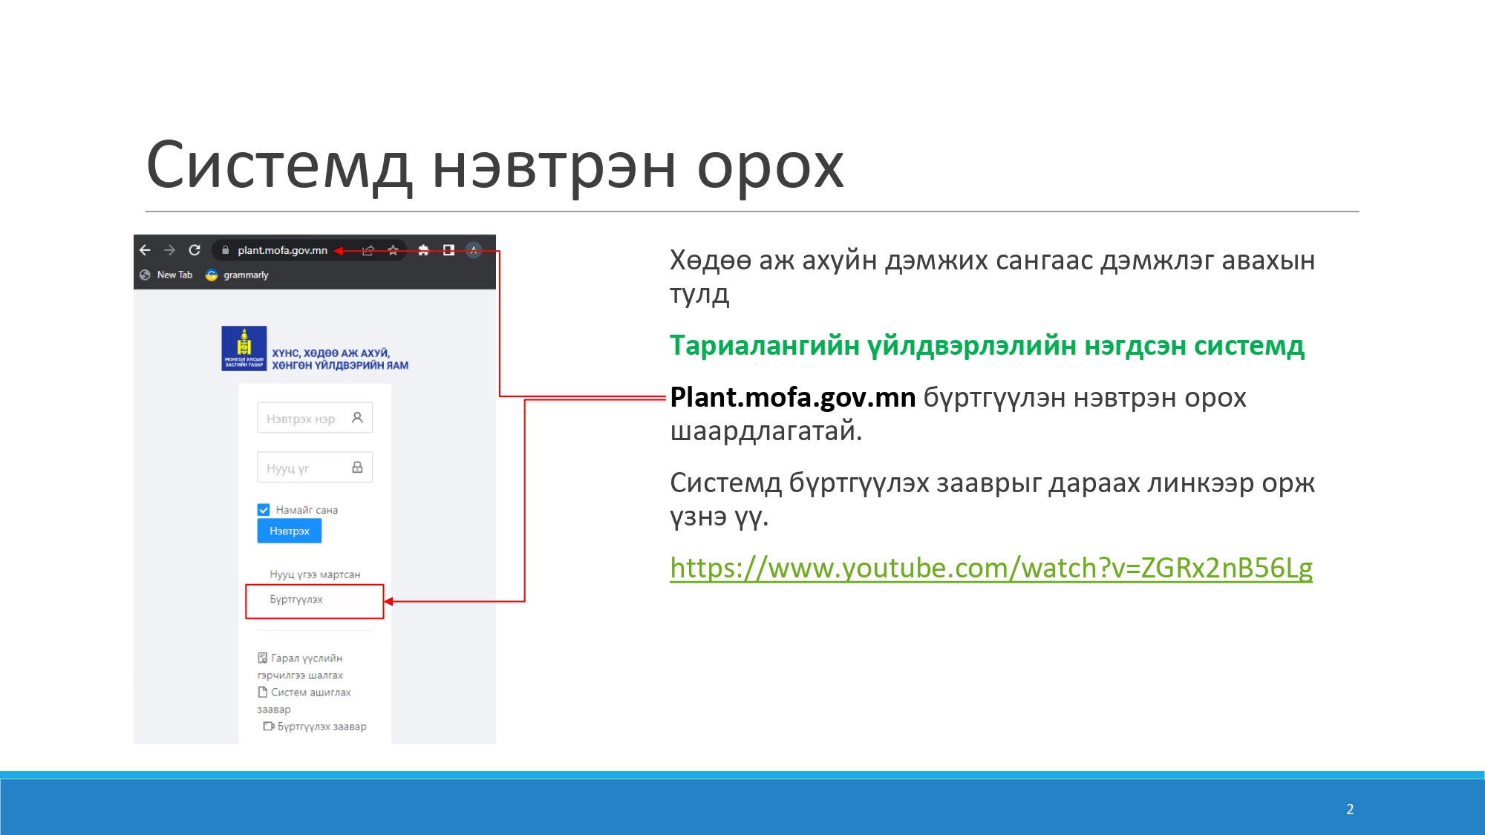Click the Нууц үгээ мартсан link
Screen dimensions: 1485x835
pyautogui.click(x=315, y=574)
